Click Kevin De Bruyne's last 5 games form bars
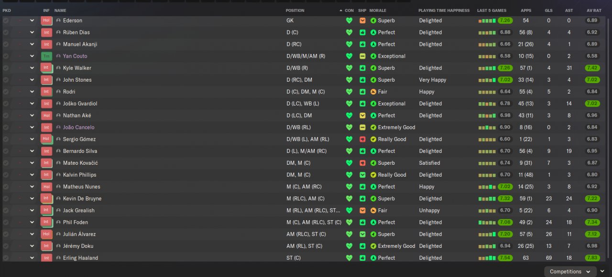 (487, 199)
